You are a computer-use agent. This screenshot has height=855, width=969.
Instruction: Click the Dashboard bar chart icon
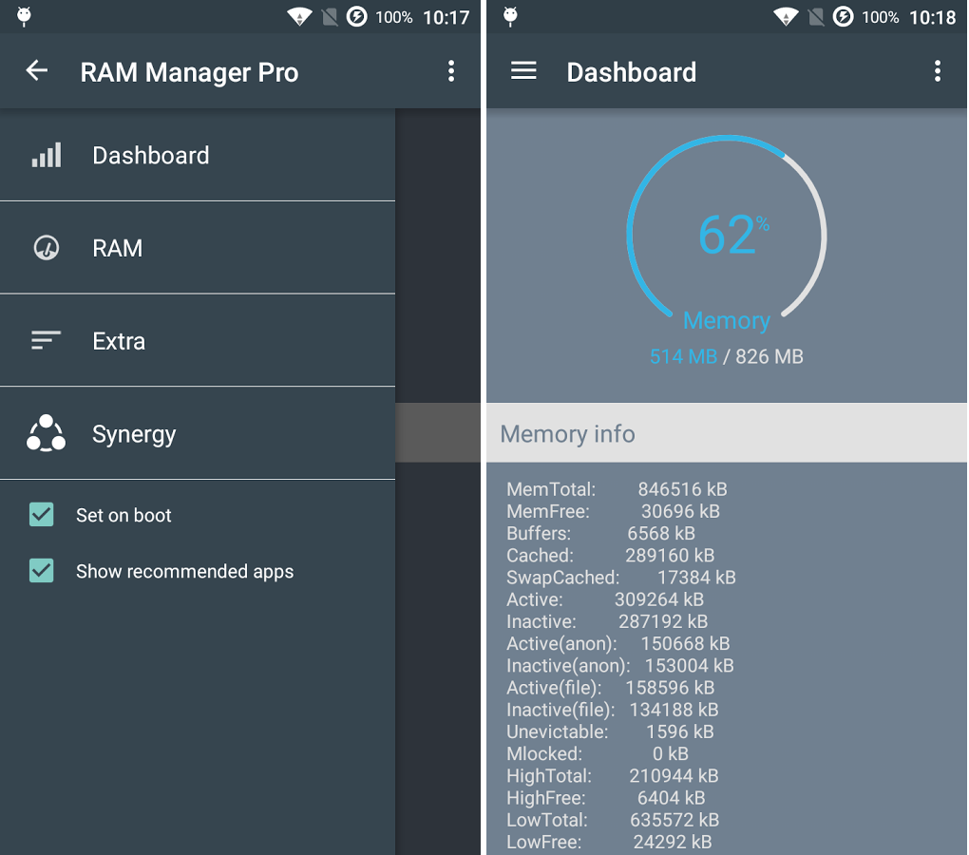[47, 155]
